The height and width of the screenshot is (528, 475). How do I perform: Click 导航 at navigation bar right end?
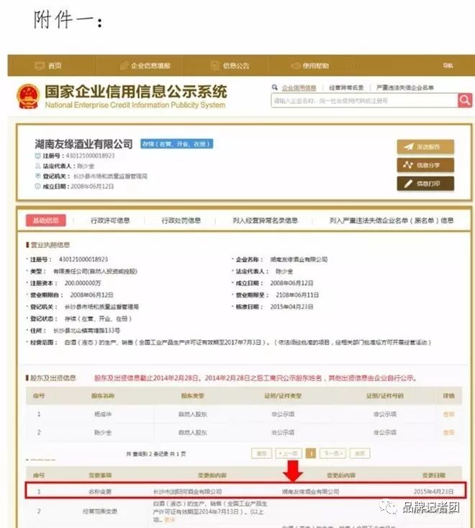click(x=448, y=66)
